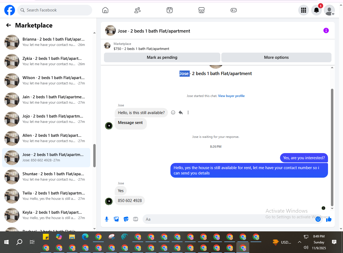The image size is (343, 253).
Task: React to "Hello, is this still available?"
Action: 173,112
